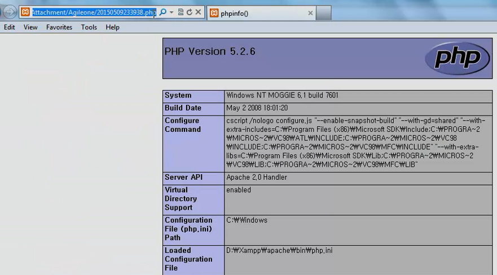Toggle the Compatibility View icon
Screen dimensions: 497x275
(181, 12)
